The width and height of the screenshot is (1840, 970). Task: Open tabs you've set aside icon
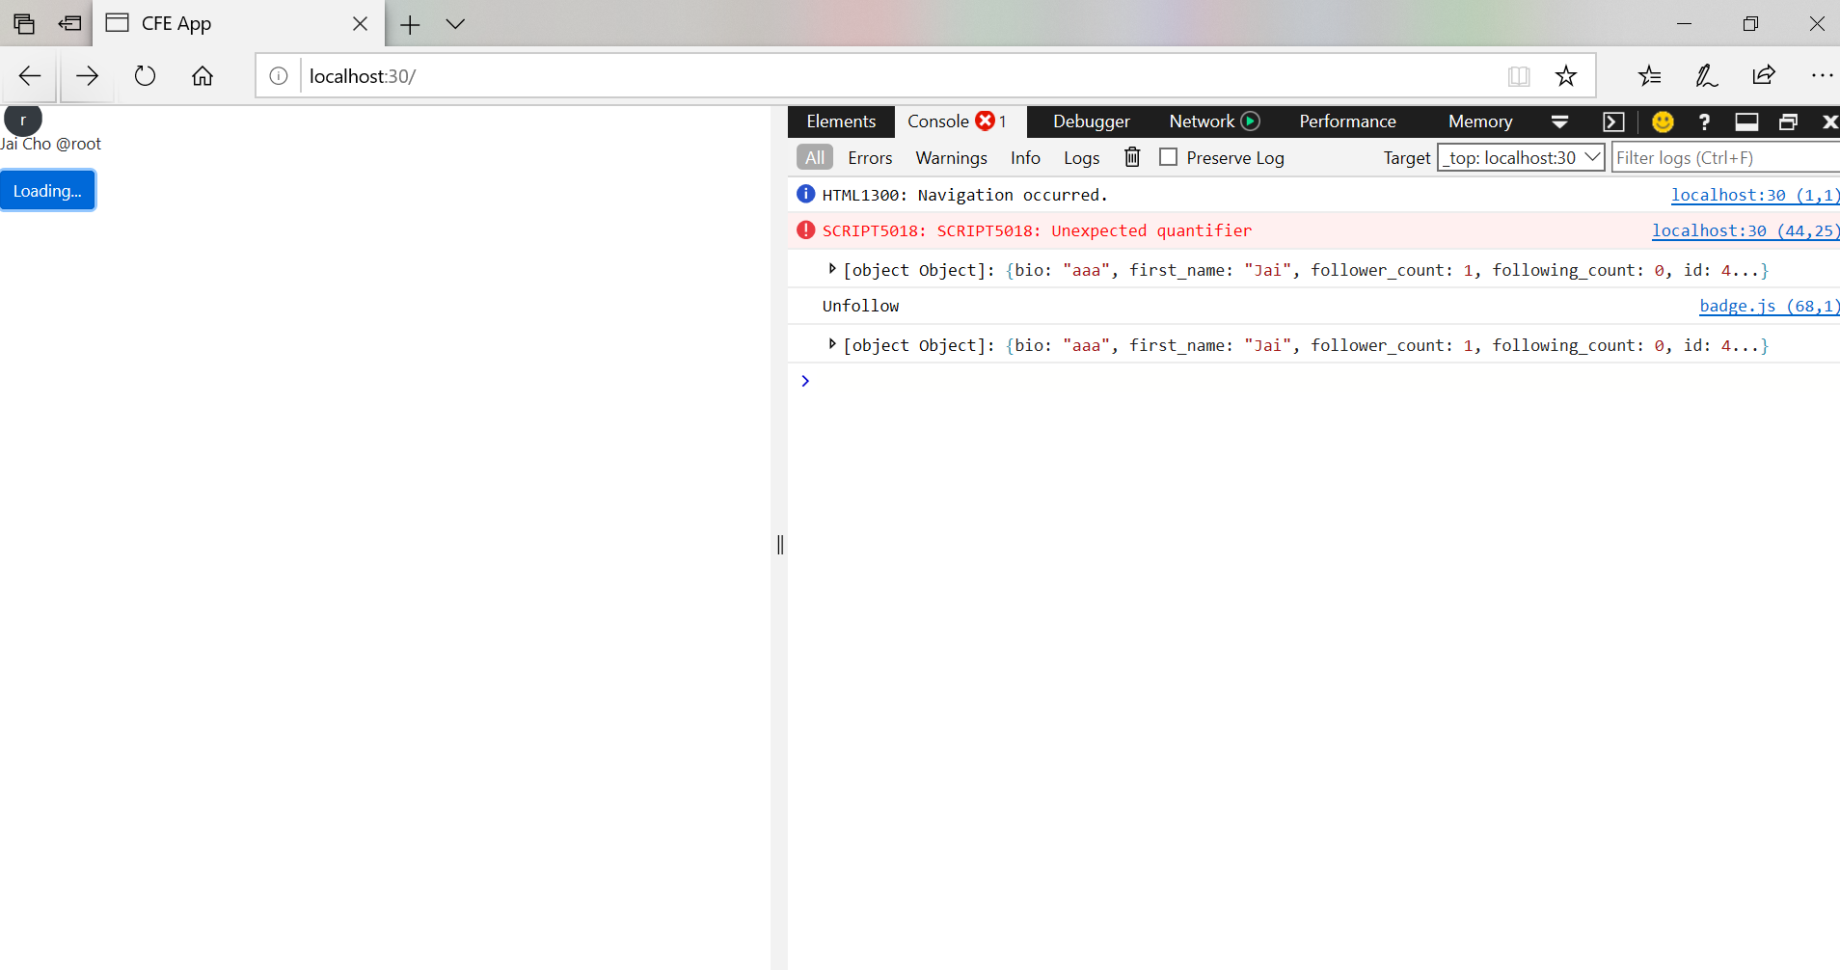click(x=24, y=23)
